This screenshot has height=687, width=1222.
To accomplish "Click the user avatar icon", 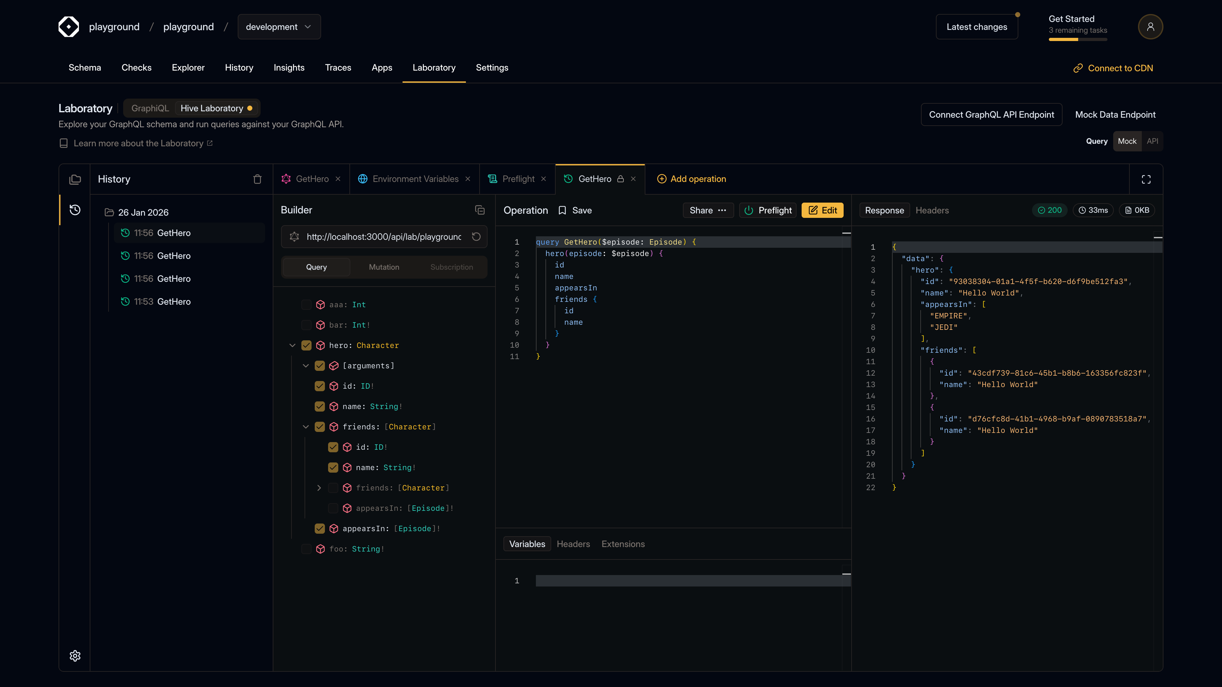I will (1150, 27).
